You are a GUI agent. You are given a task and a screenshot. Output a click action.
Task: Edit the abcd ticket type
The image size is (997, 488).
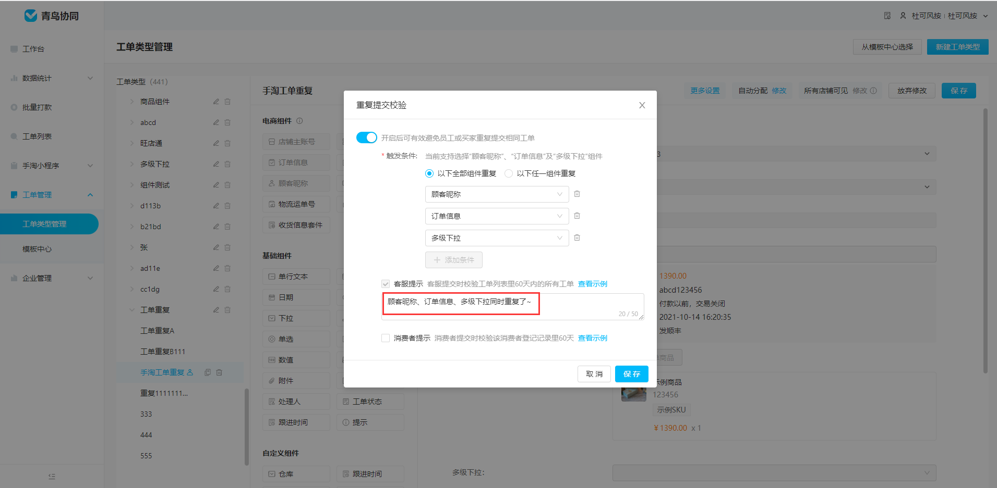tap(216, 122)
